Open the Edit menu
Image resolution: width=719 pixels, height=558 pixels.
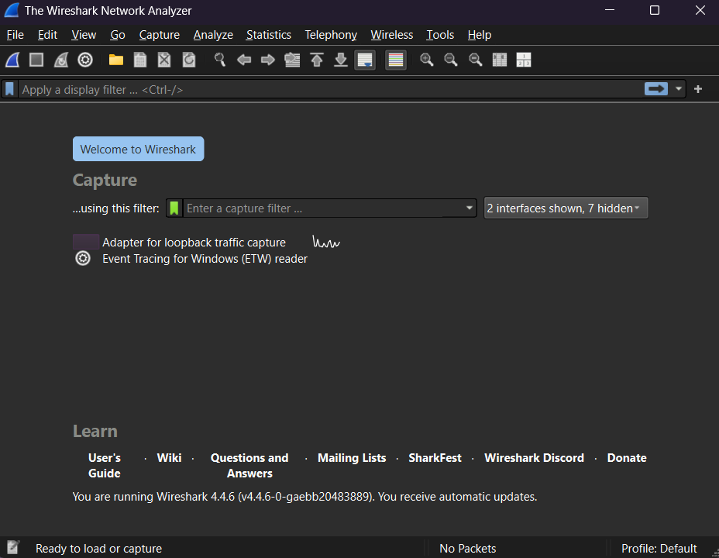48,35
